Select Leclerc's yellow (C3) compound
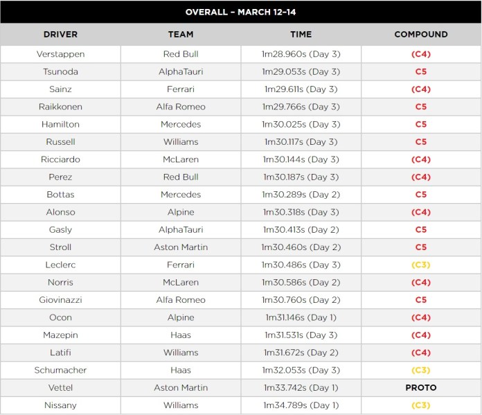The height and width of the screenshot is (415, 482). (x=421, y=265)
